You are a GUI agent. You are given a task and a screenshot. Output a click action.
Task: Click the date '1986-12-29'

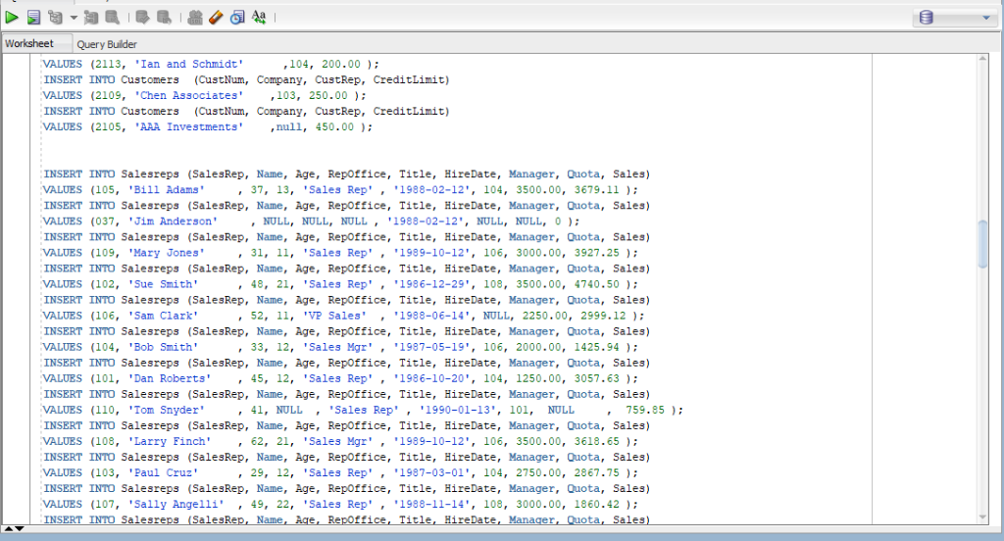coord(431,283)
